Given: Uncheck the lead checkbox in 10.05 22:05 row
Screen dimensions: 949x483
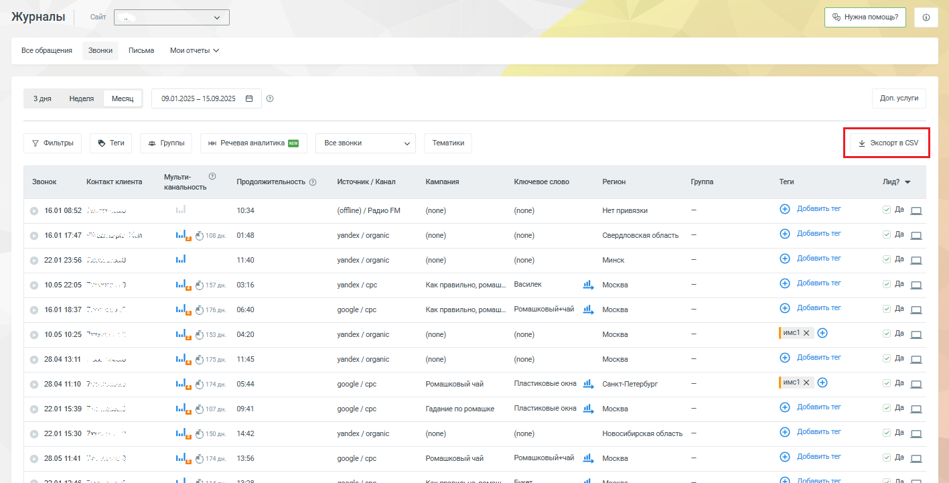Looking at the screenshot, I should coord(887,284).
